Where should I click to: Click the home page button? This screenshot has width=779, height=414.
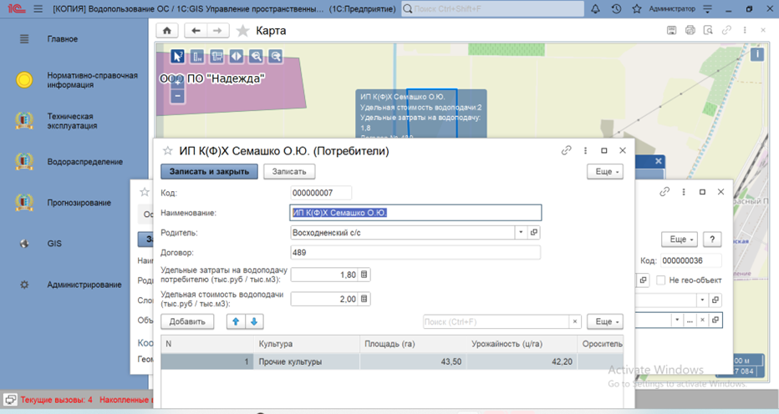pos(167,31)
